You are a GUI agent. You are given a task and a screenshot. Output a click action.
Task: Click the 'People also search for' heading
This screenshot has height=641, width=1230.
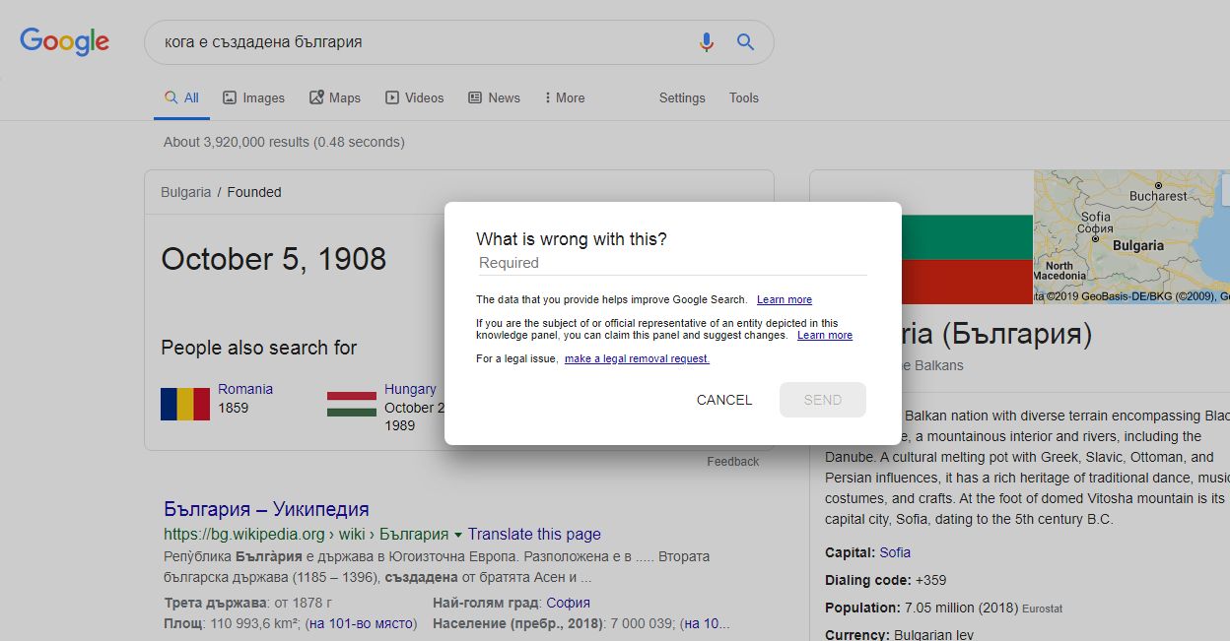pyautogui.click(x=259, y=348)
